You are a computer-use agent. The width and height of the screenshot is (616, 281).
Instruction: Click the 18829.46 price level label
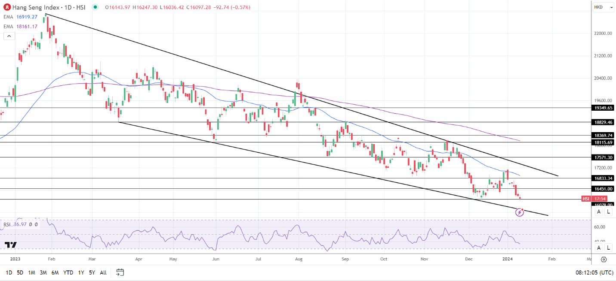(x=604, y=122)
